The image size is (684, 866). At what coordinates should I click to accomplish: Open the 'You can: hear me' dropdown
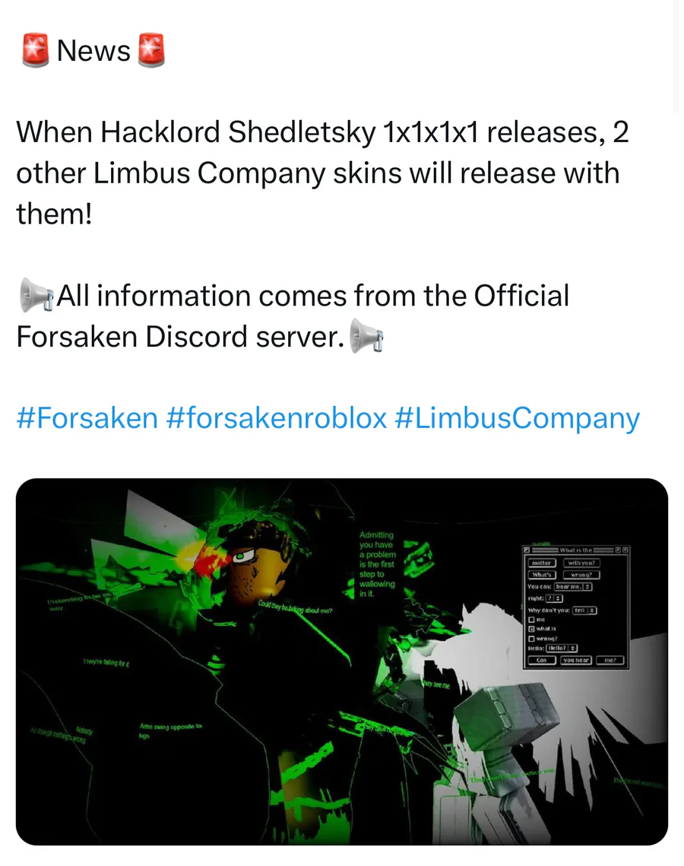click(x=573, y=586)
